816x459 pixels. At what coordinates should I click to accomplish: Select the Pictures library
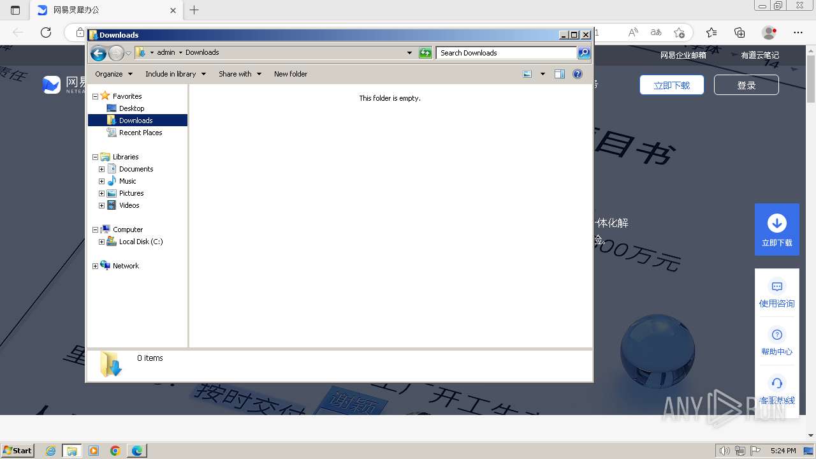[x=131, y=193]
